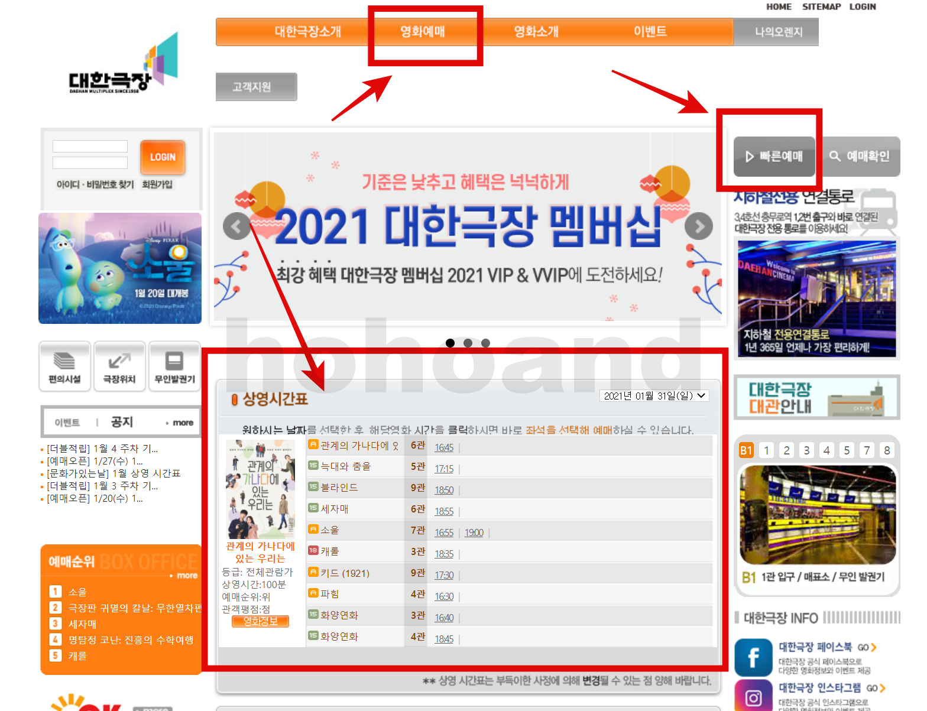Click the ID input field
This screenshot has width=927, height=711.
pyautogui.click(x=90, y=146)
